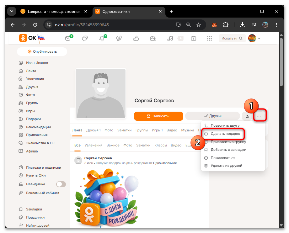Click the Искать search field
Screen dimensions: 289x233
(232, 38)
